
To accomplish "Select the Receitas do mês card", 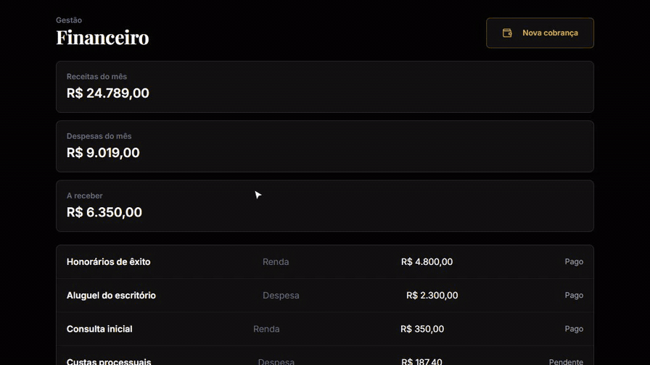I will pyautogui.click(x=324, y=87).
